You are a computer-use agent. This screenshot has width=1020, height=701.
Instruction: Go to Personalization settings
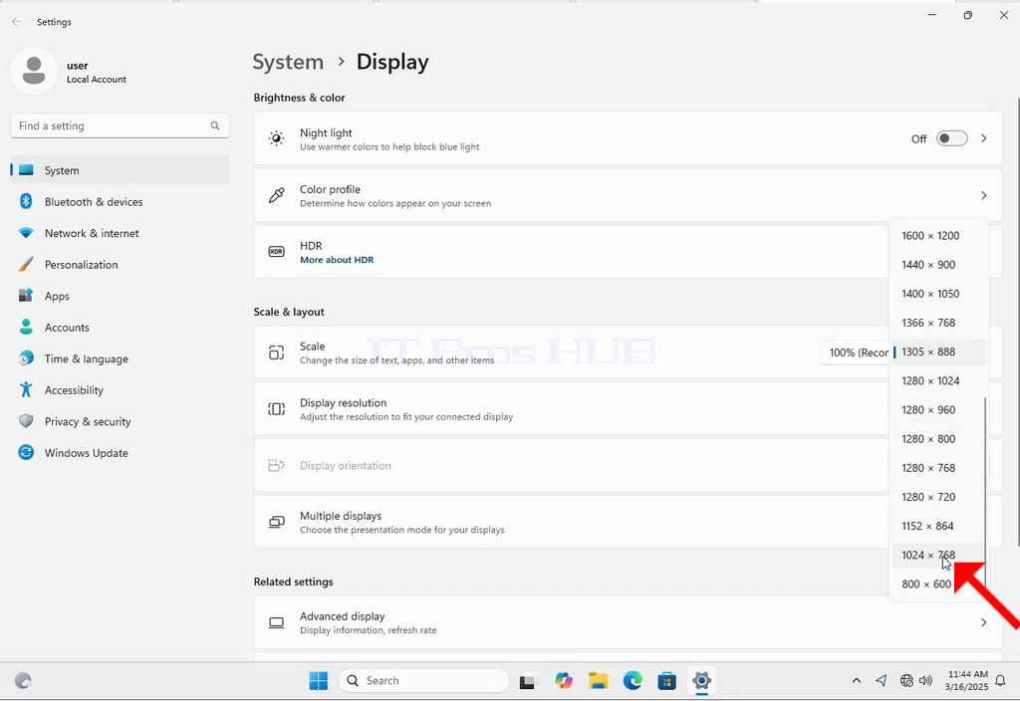click(x=121, y=265)
